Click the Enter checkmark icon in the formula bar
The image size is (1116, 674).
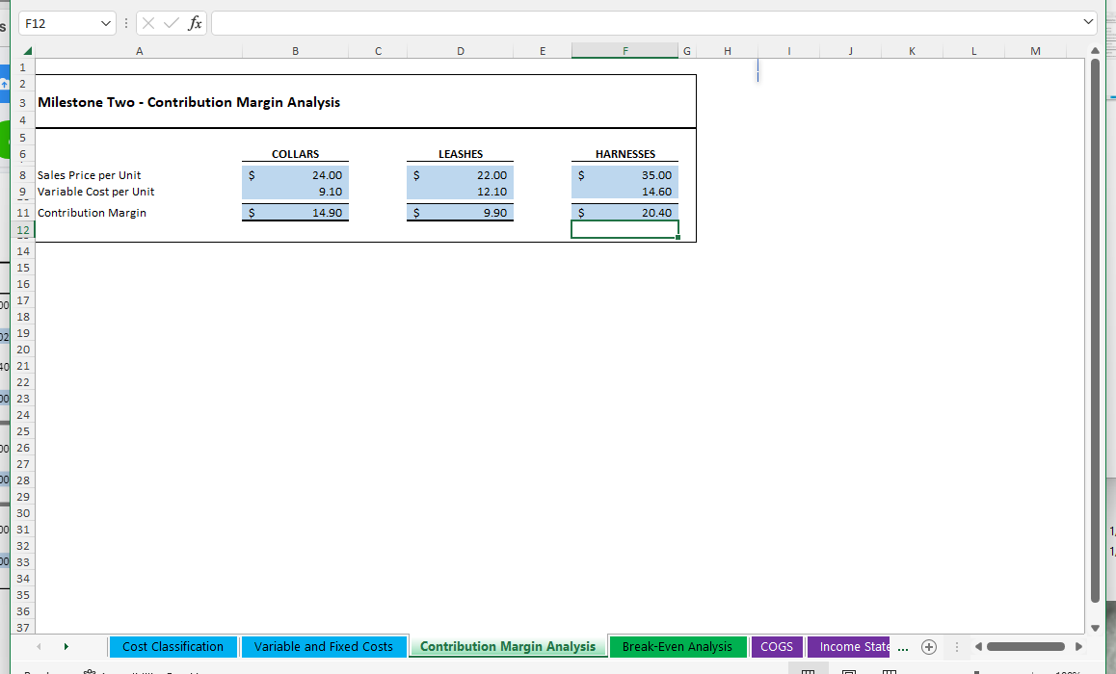coord(171,21)
